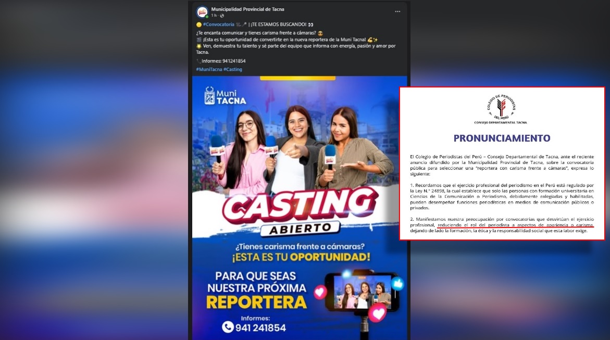Click the pink heart icon left of smartphone
This screenshot has width=610, height=340.
tap(320, 292)
